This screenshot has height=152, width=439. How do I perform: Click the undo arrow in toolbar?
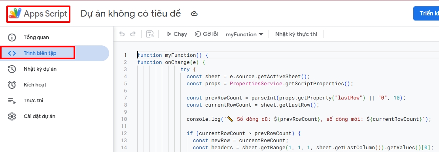pyautogui.click(x=122, y=34)
